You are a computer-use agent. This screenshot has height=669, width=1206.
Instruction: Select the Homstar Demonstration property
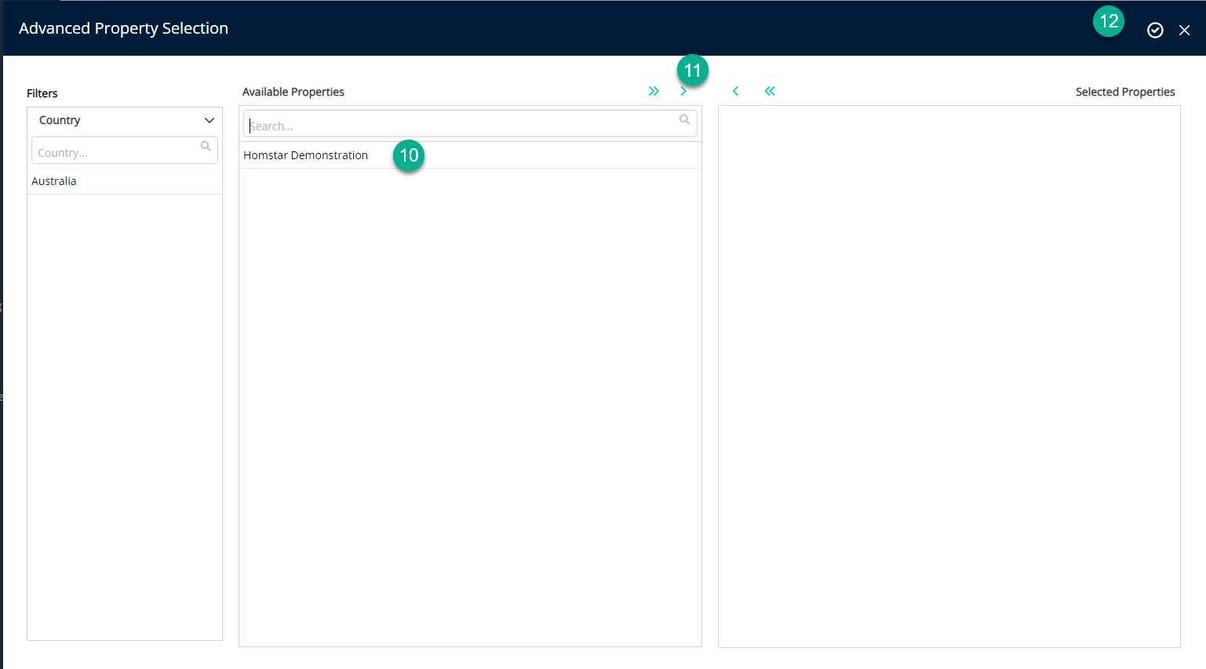pos(305,155)
